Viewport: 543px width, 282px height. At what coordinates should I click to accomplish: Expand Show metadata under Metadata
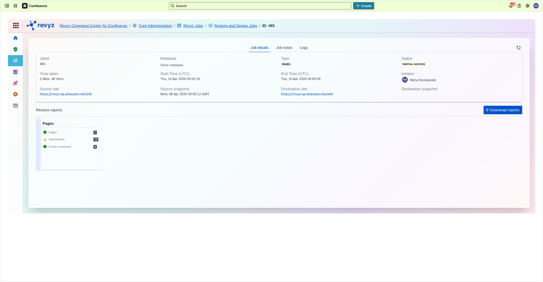coord(172,65)
